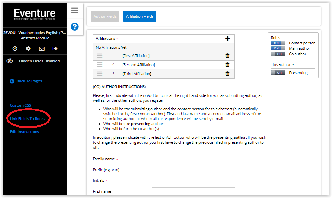Toggle the Main author role switch
This screenshot has height=198, width=332.
click(x=278, y=48)
